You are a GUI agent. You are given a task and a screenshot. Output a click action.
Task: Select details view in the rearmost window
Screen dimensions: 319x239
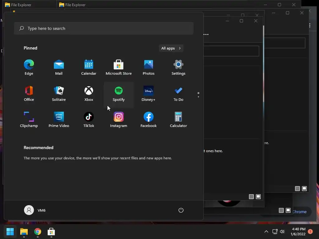point(281,210)
